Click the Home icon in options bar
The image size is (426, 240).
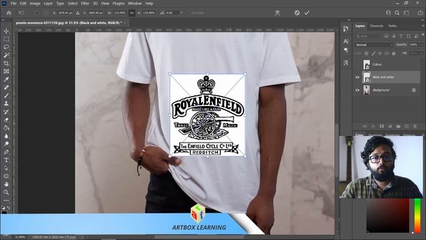[x=9, y=13]
